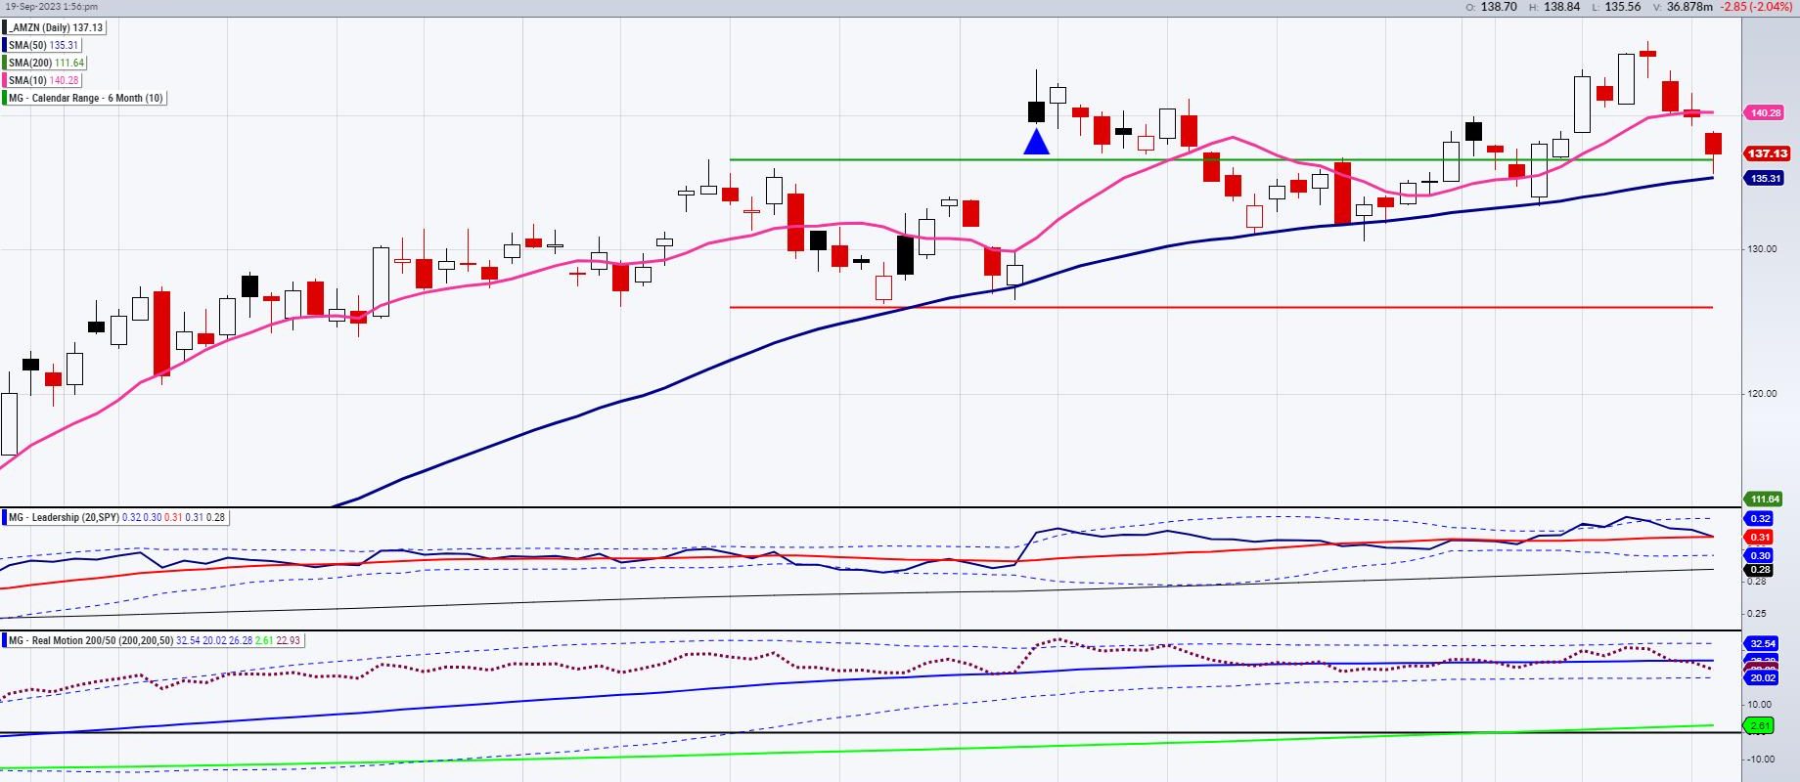Click the blue 20.02 Real Motion axis tag
This screenshot has width=1800, height=782.
point(1762,677)
